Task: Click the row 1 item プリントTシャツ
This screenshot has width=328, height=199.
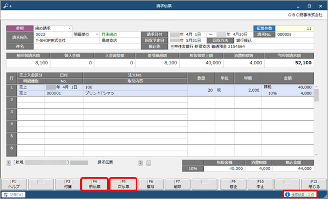Action: tap(100, 93)
